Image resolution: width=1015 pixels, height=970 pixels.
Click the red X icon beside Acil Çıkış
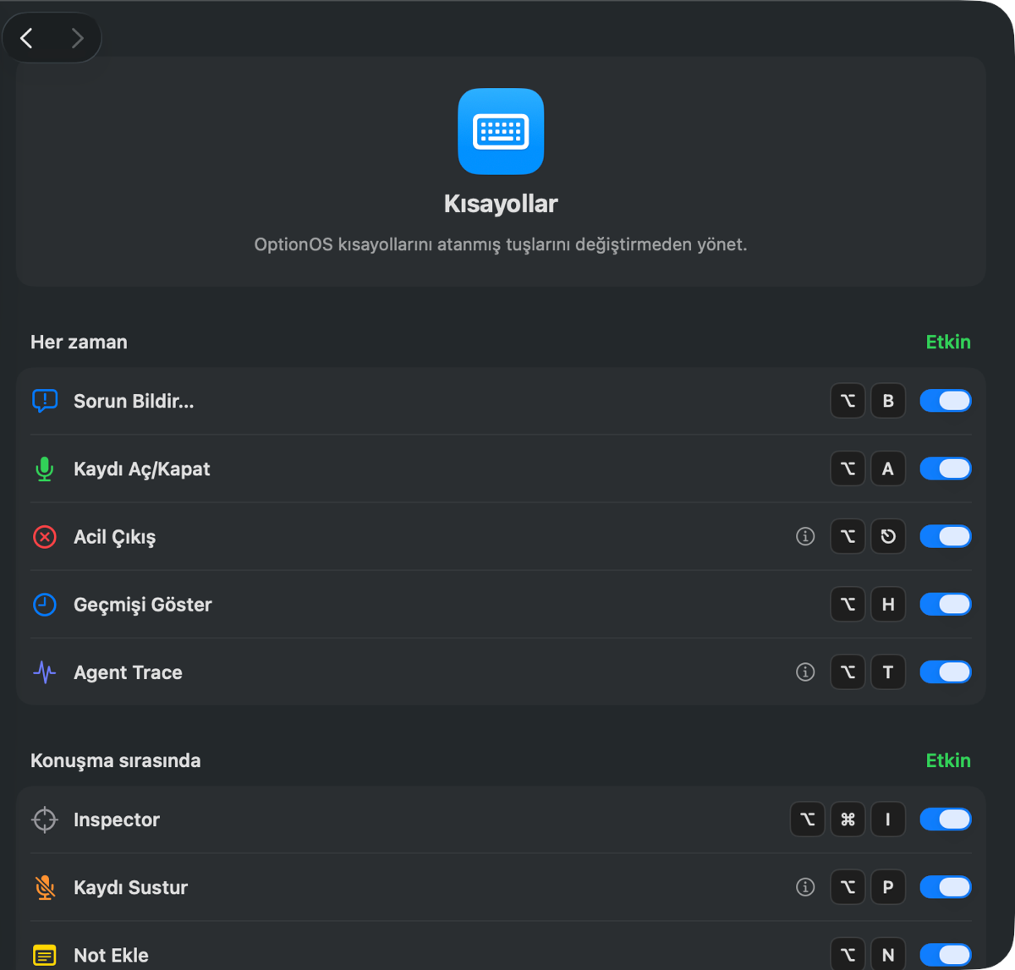[x=45, y=536]
